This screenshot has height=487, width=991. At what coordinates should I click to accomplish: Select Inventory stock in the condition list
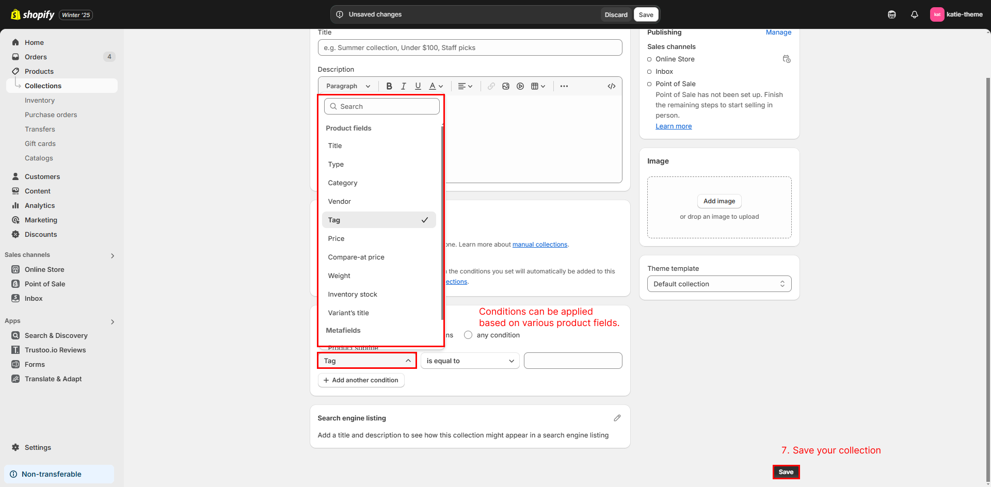click(353, 294)
